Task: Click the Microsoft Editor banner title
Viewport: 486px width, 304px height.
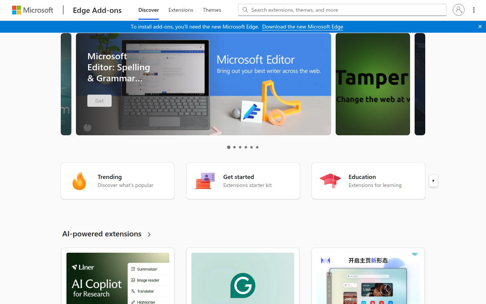Action: point(118,67)
